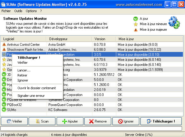Click version cell '6.0.110.3'

pyautogui.click(x=101, y=65)
